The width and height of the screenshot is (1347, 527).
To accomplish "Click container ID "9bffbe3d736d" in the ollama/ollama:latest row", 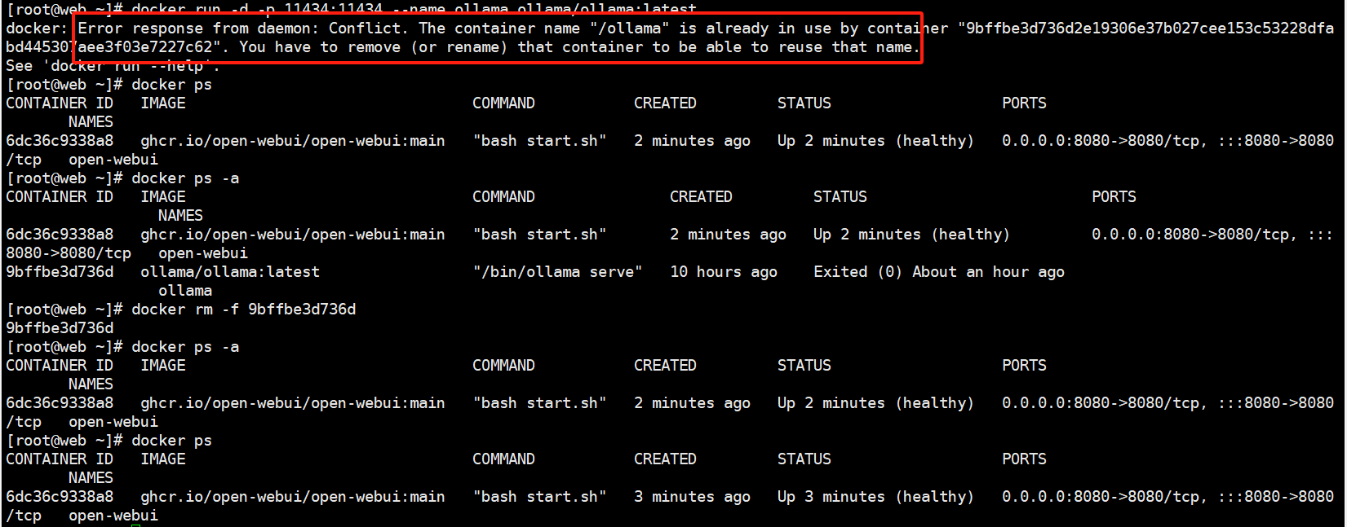I will pos(60,272).
